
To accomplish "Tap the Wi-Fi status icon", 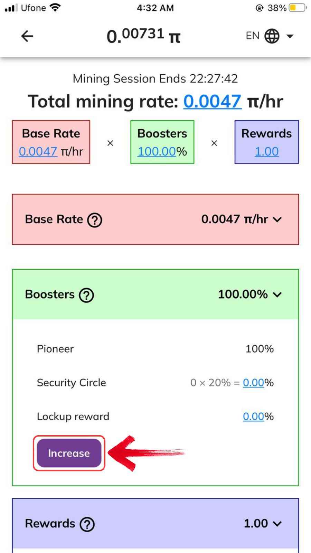I will click(55, 8).
